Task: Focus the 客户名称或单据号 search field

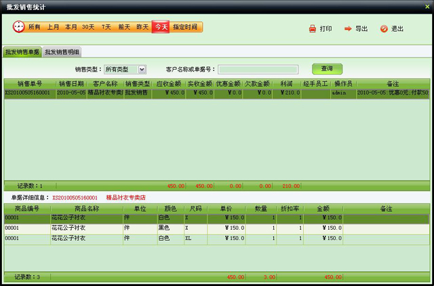Action: pyautogui.click(x=258, y=69)
